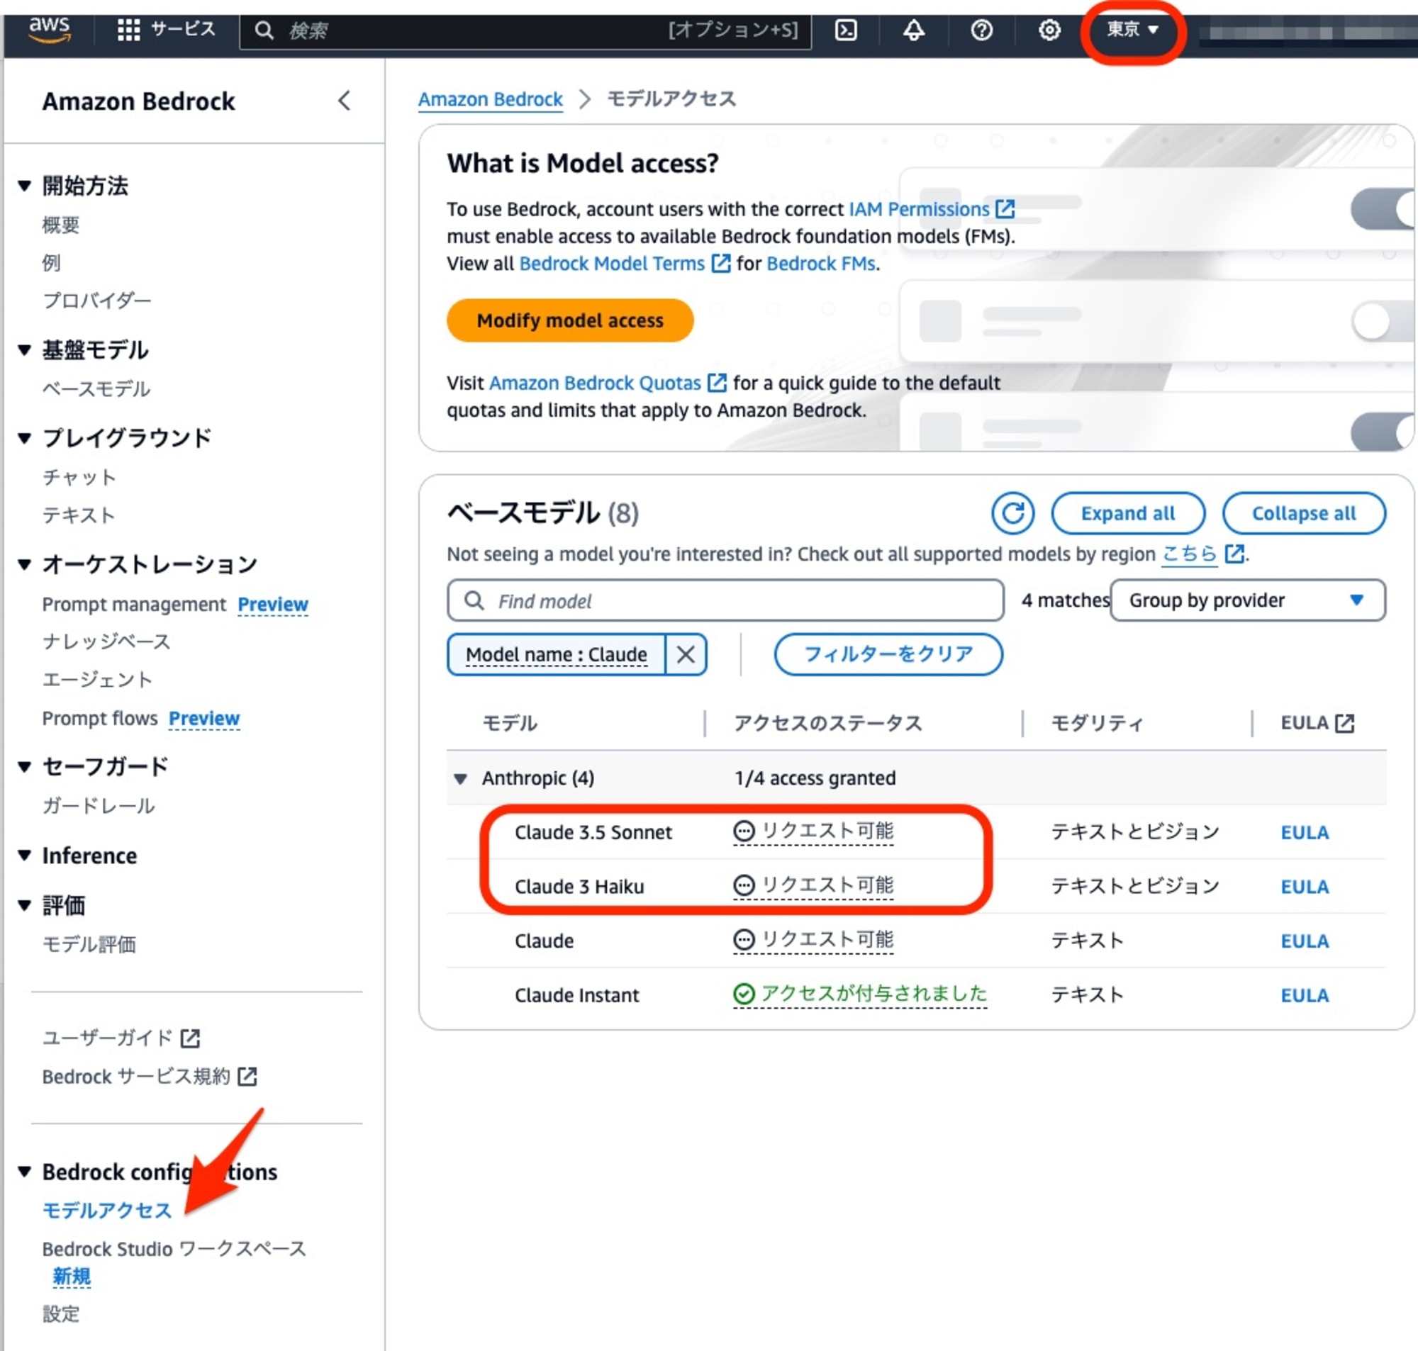Open the Bedrock サービス規約 link
Viewport: 1418px width, 1351px height.
(x=136, y=1077)
